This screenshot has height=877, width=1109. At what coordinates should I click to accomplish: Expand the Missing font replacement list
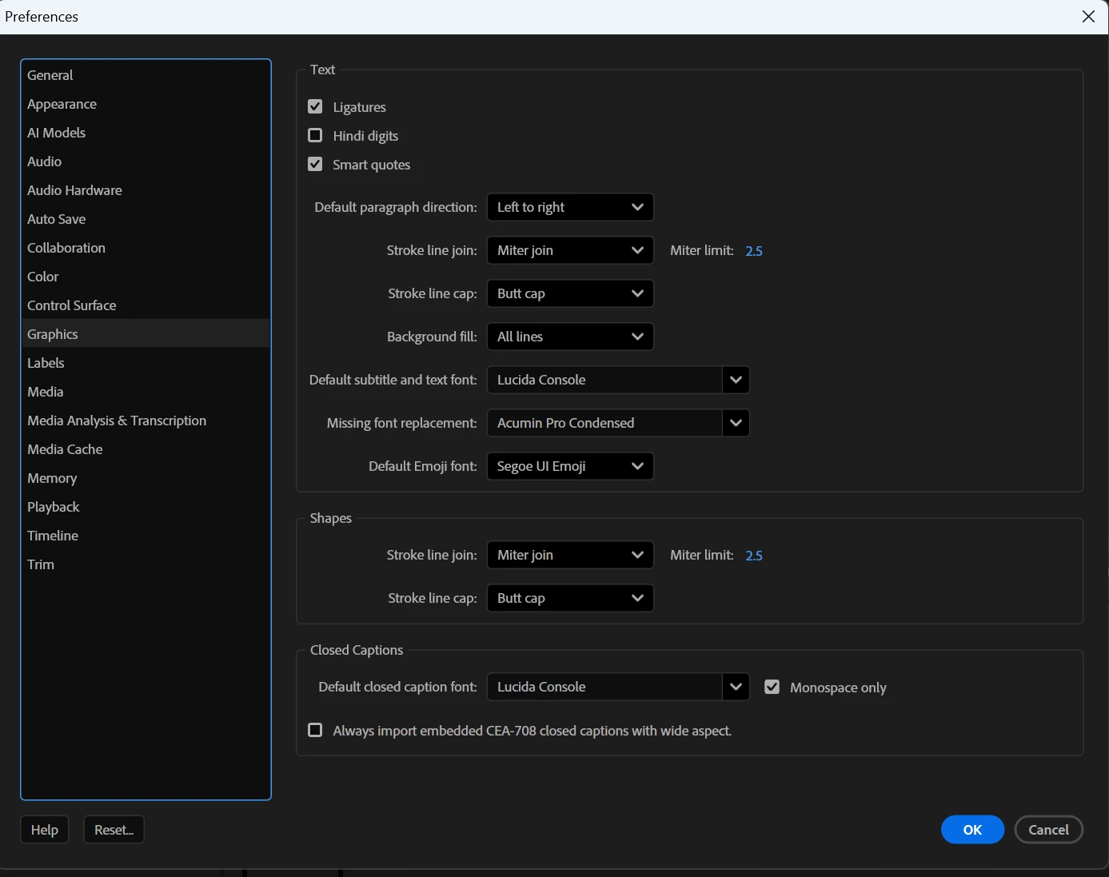[736, 423]
